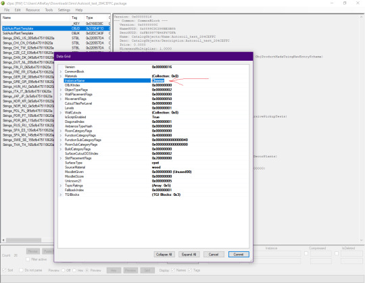Toggle the Do not parse checkbox

click(21, 270)
